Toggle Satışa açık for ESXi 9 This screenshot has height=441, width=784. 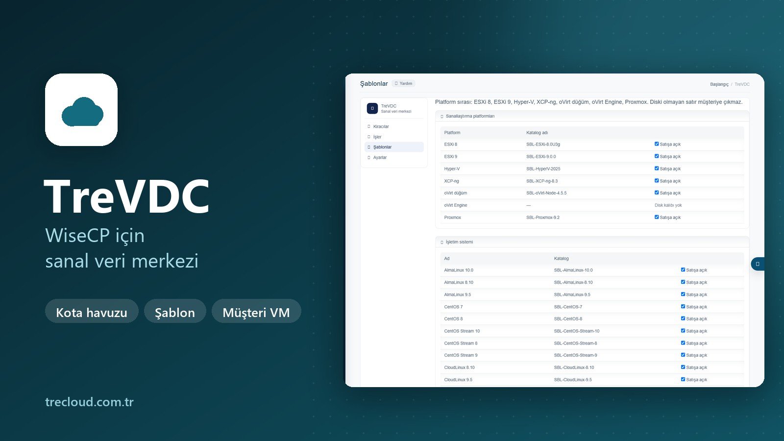(657, 156)
